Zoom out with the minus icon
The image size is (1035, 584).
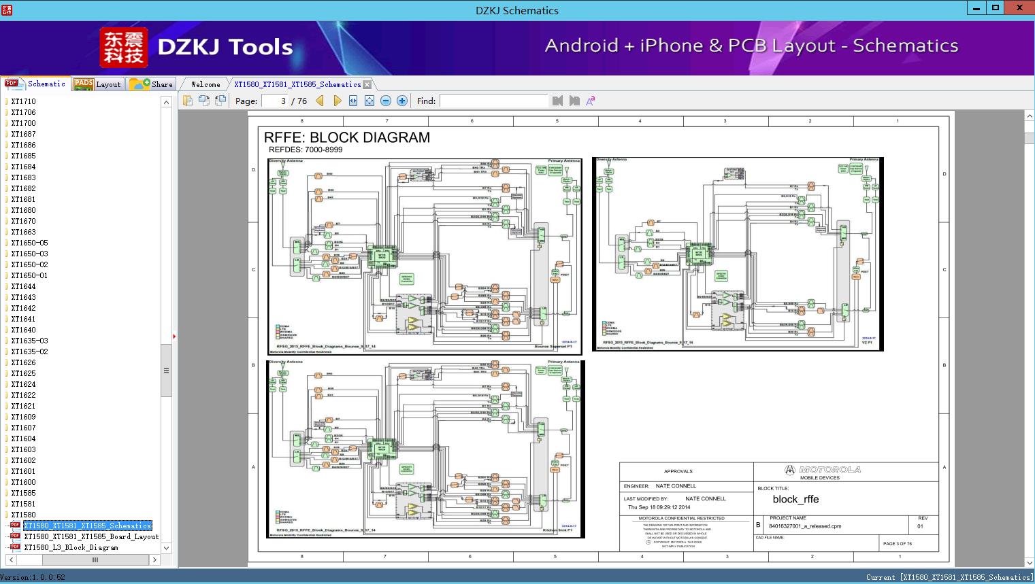pyautogui.click(x=386, y=101)
